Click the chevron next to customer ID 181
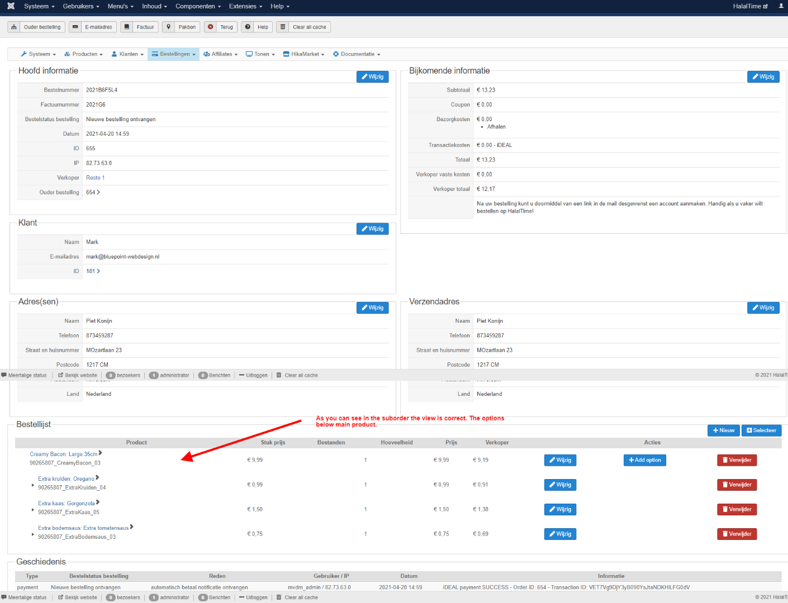 pos(98,271)
